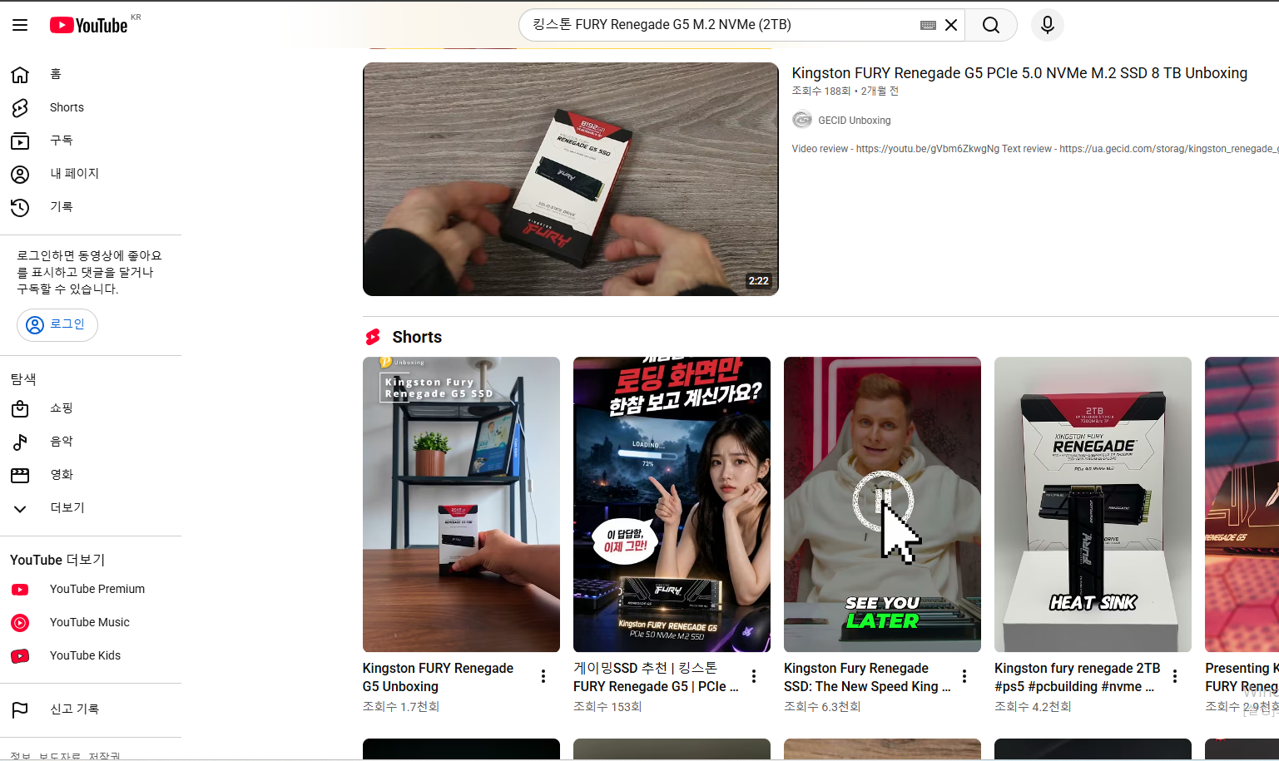
Task: Open more options for New Speed King short
Action: click(x=964, y=677)
